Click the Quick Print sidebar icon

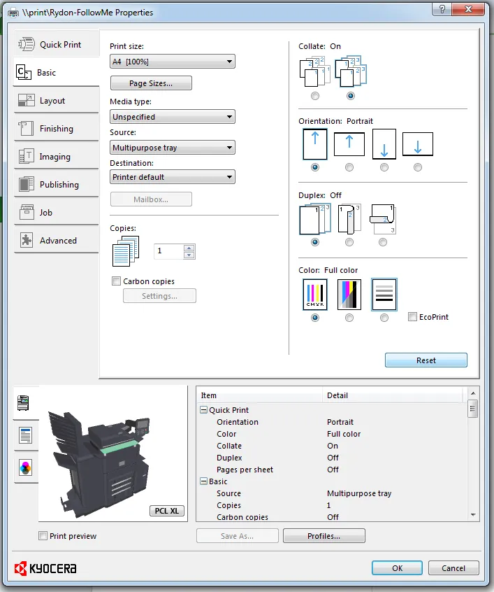[27, 44]
